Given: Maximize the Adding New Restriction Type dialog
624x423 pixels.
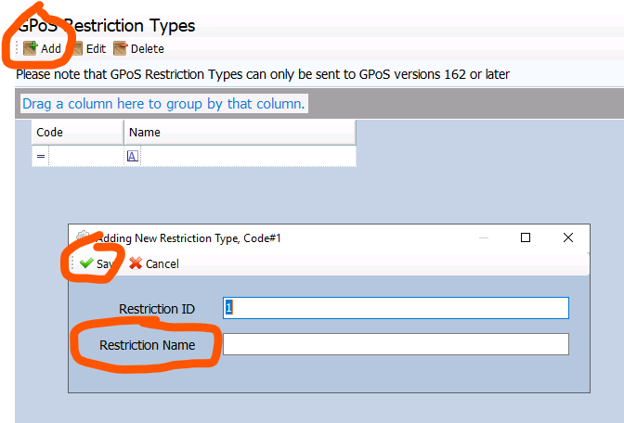Looking at the screenshot, I should (x=526, y=237).
